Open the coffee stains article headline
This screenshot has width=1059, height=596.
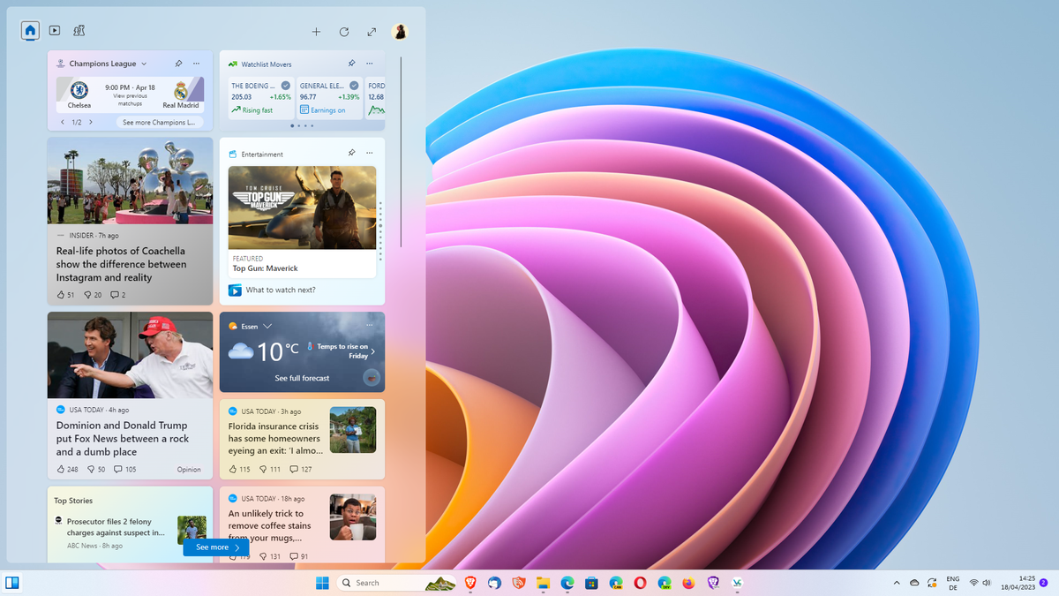pos(269,525)
